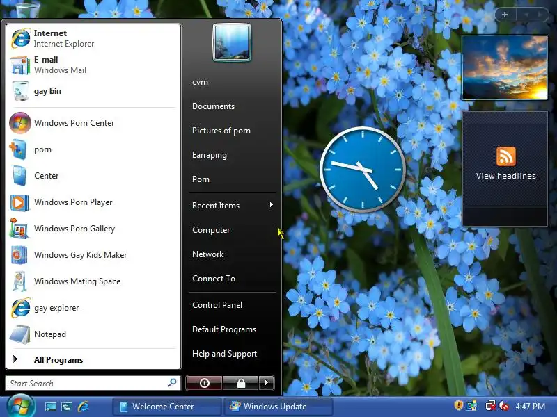
Task: Launch Internet Explorer from Quick Launch
Action: point(83,407)
